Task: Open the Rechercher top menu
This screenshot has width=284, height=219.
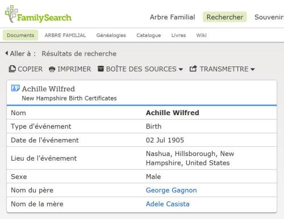Action: 225,17
